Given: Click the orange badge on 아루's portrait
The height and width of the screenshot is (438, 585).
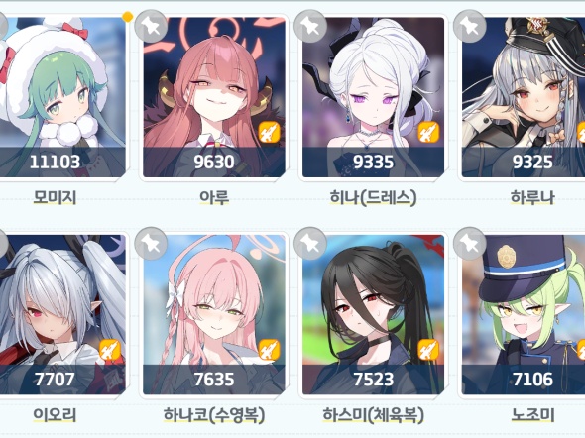Looking at the screenshot, I should point(270,132).
